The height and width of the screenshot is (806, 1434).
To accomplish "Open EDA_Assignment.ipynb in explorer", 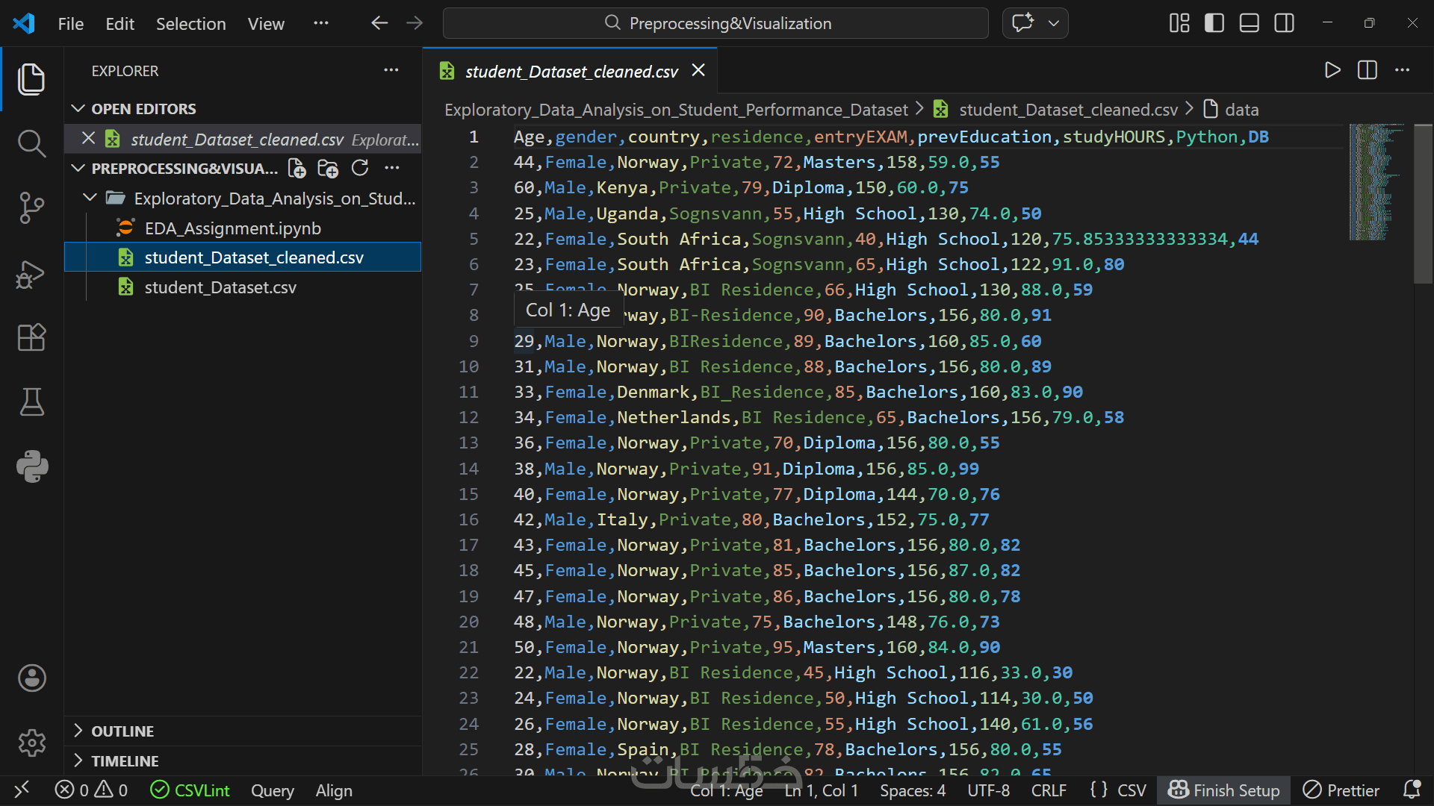I will 232,228.
